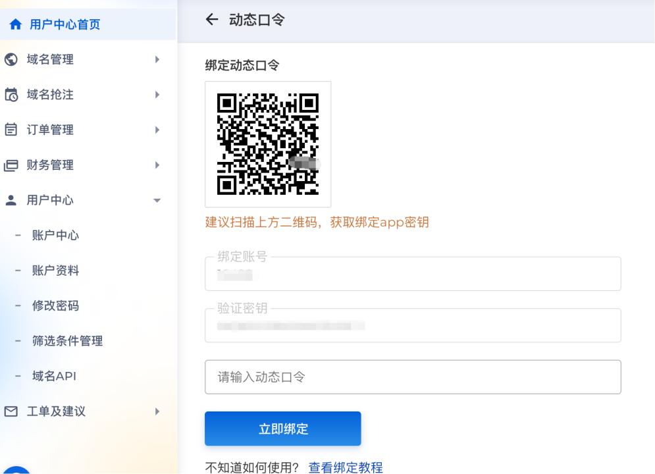
Task: Select the 修改密码 submenu item
Action: pyautogui.click(x=55, y=305)
